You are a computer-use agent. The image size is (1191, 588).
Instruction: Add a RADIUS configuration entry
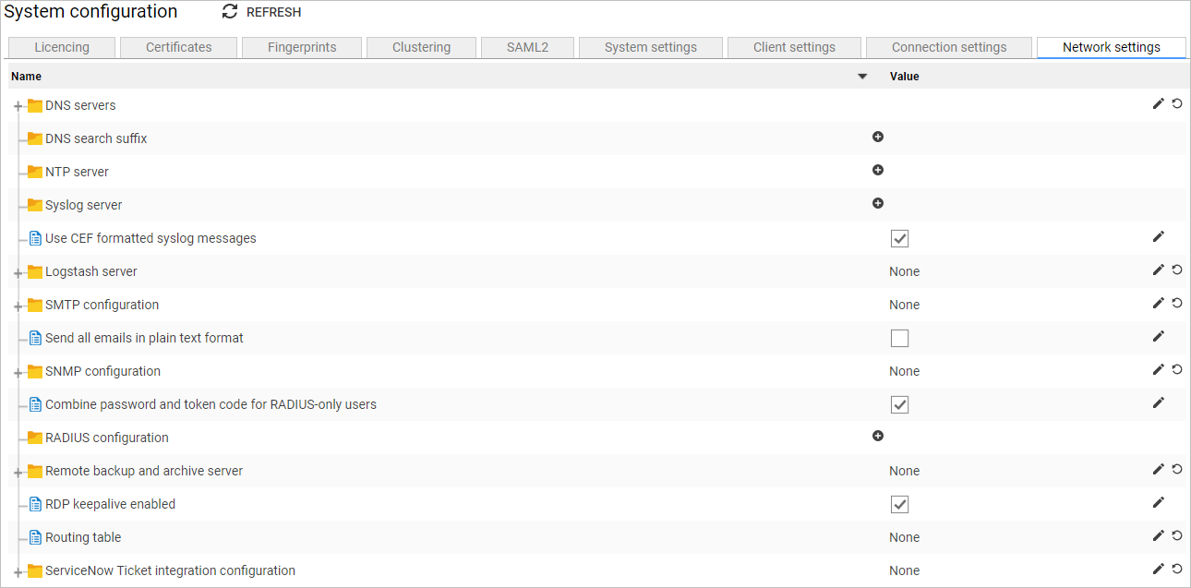tap(878, 436)
